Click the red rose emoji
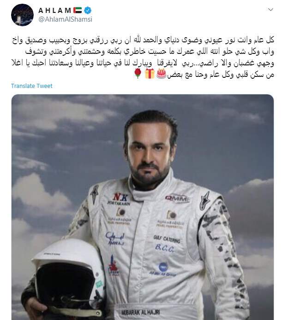The height and width of the screenshot is (320, 288). click(138, 74)
